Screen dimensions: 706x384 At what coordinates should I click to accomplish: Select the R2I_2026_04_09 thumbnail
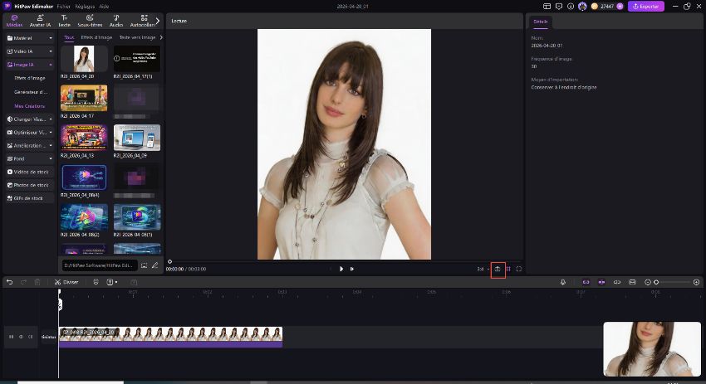137,138
